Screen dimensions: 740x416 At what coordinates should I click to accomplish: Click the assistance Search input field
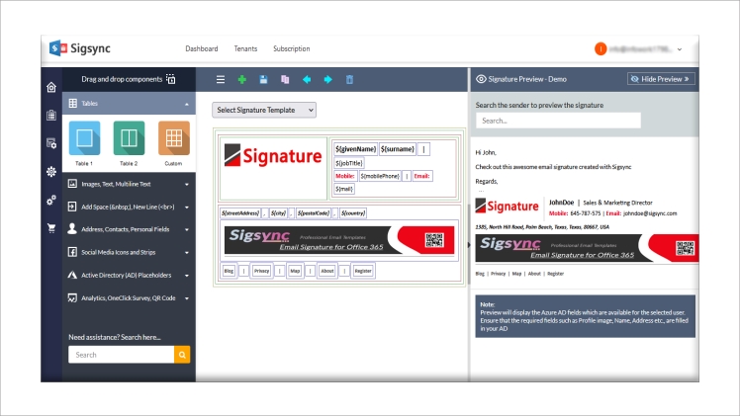point(122,355)
